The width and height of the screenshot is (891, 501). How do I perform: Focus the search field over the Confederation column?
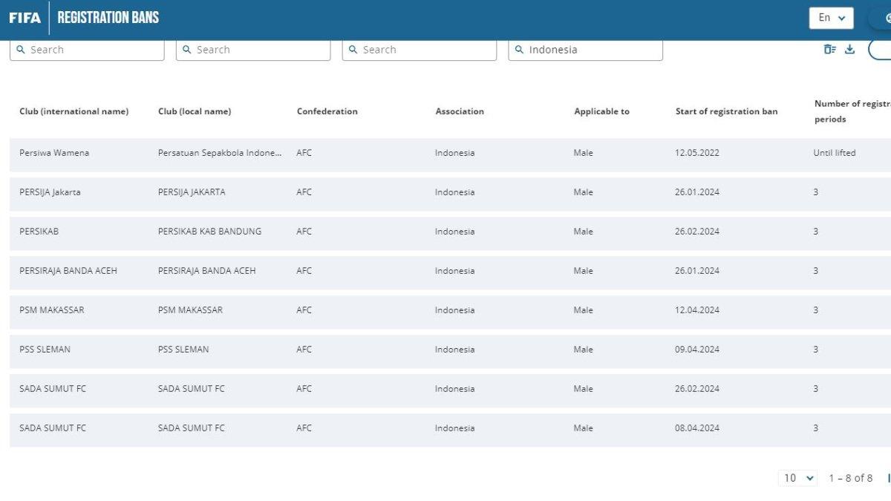point(420,50)
